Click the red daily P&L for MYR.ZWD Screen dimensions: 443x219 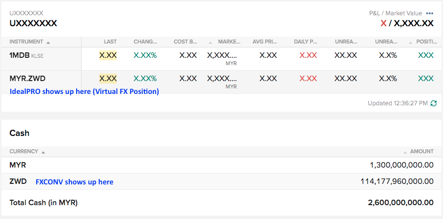[x=308, y=79]
